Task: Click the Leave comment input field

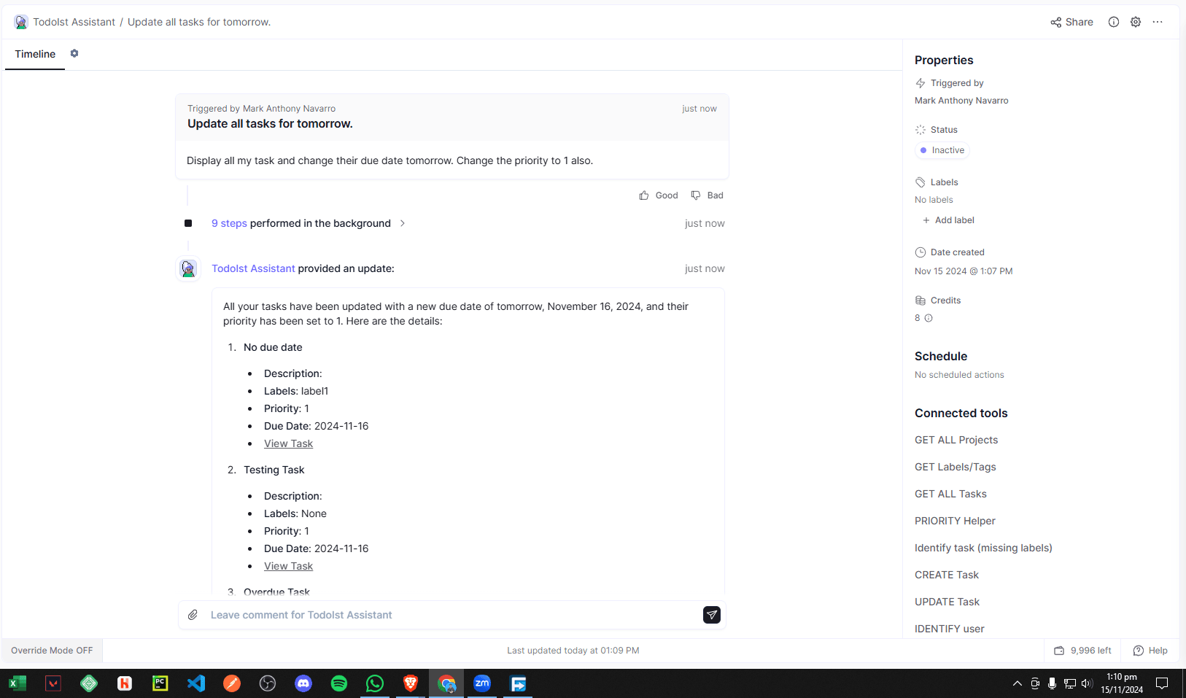Action: point(452,615)
